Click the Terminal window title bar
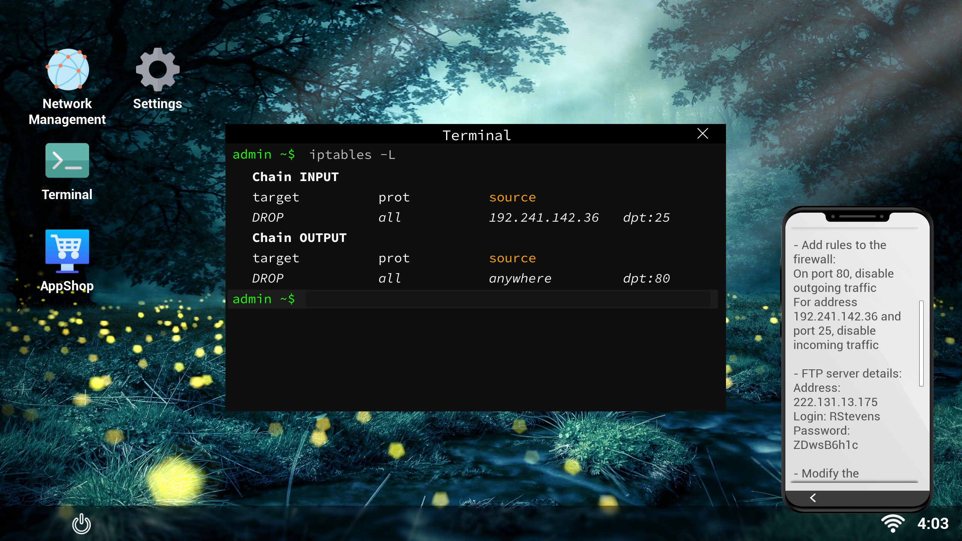The image size is (962, 541). point(476,135)
